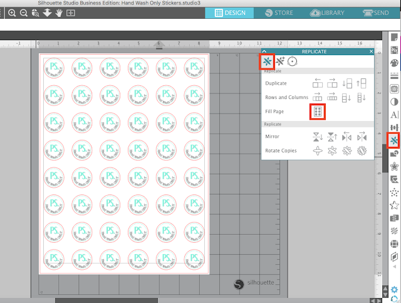Image resolution: width=401 pixels, height=303 pixels.
Task: Switch to the Advanced Replicate options tab
Action: pyautogui.click(x=280, y=61)
